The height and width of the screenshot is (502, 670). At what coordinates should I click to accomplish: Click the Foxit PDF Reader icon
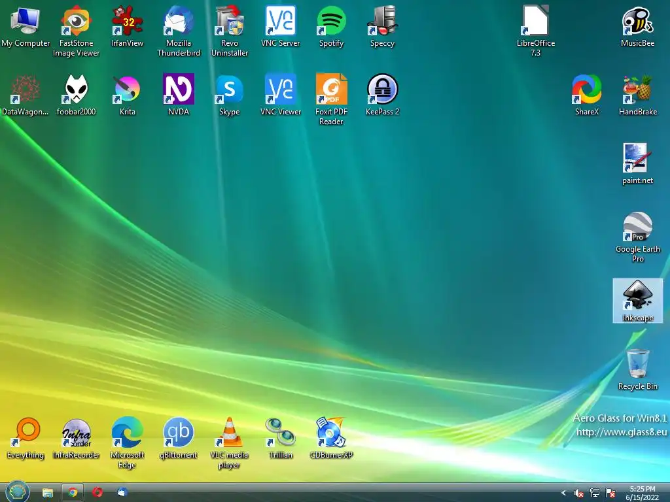coord(331,99)
